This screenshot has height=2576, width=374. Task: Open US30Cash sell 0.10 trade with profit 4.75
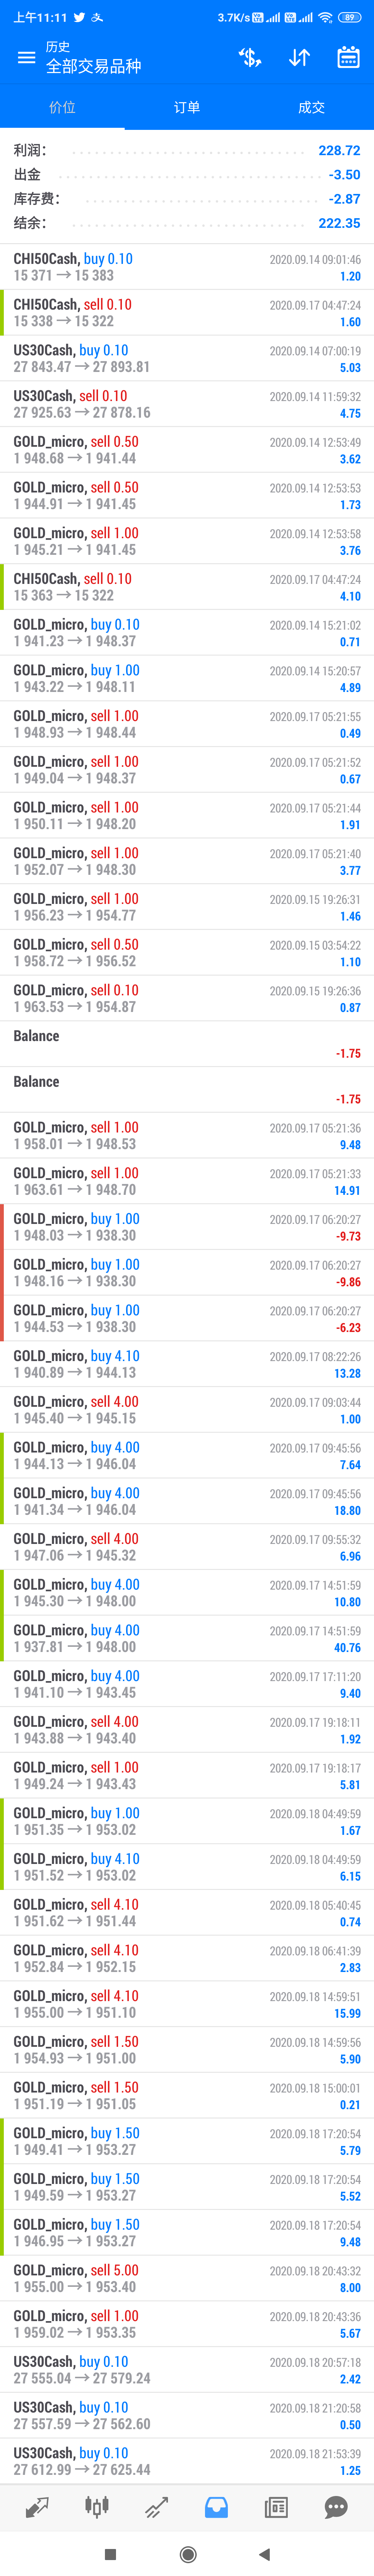(x=187, y=404)
